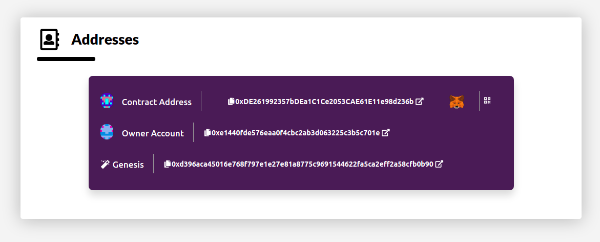Click the Genesis magic wand icon
600x242 pixels.
(x=105, y=164)
